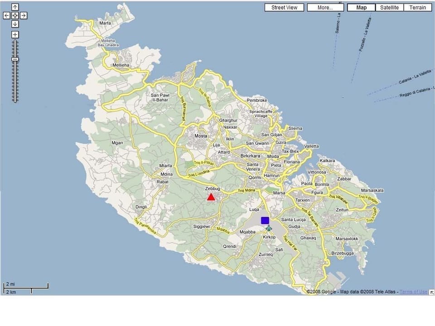Click the Marfa label
Image resolution: width=435 pixels, height=326 pixels.
pyautogui.click(x=105, y=23)
